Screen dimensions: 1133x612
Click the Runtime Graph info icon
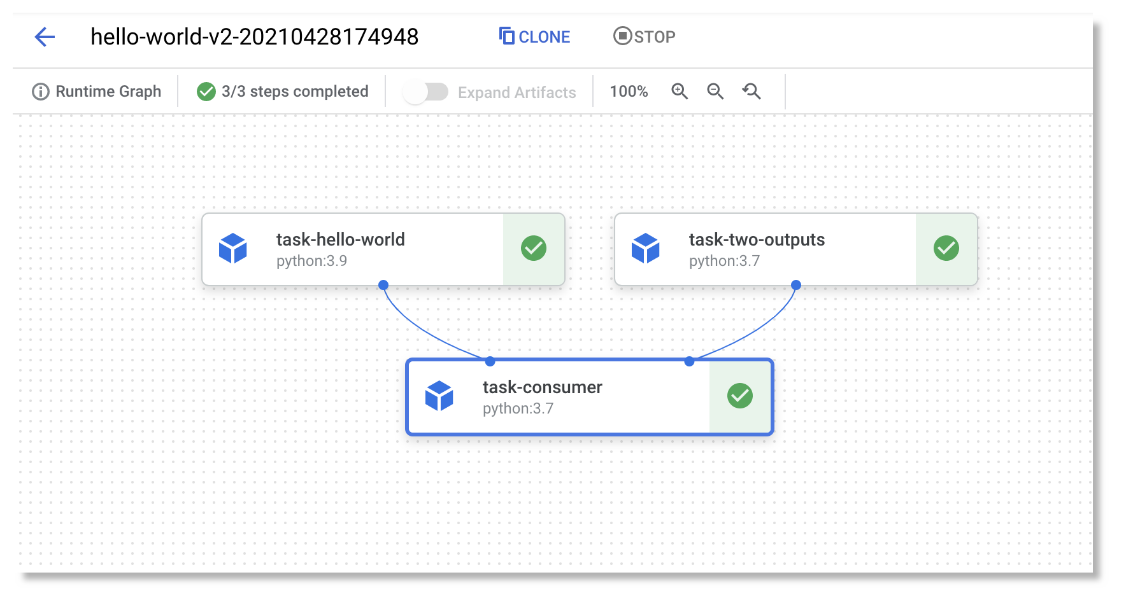click(40, 91)
